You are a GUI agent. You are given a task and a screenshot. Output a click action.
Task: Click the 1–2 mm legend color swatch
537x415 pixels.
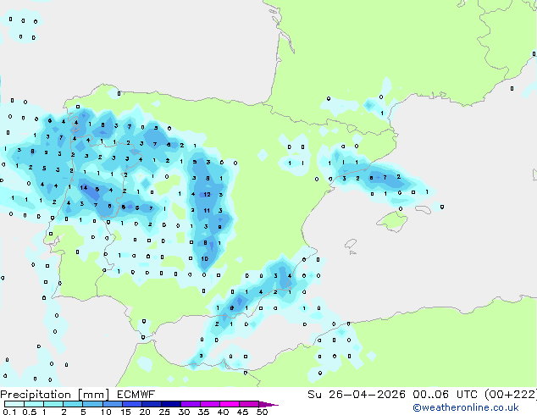click(x=53, y=404)
